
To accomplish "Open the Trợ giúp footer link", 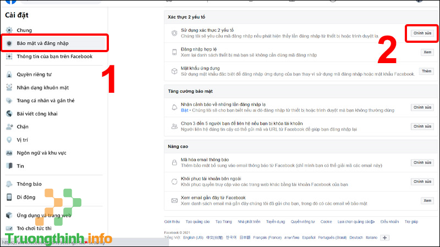I will coord(411,222).
